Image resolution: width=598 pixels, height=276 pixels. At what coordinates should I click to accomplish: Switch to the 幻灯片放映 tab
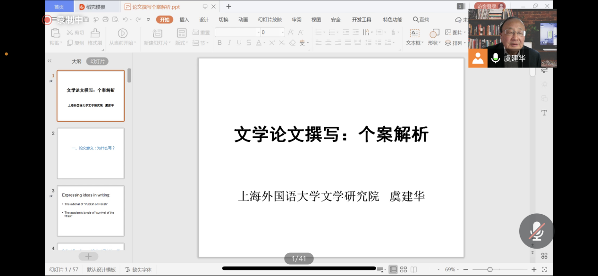(x=270, y=20)
